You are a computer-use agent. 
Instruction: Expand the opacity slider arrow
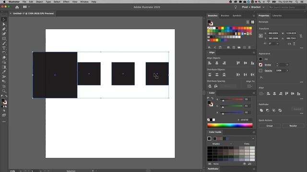(287, 71)
